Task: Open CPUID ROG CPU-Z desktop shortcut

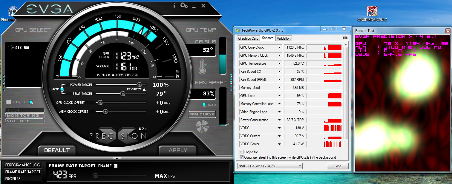Action: pyautogui.click(x=372, y=14)
